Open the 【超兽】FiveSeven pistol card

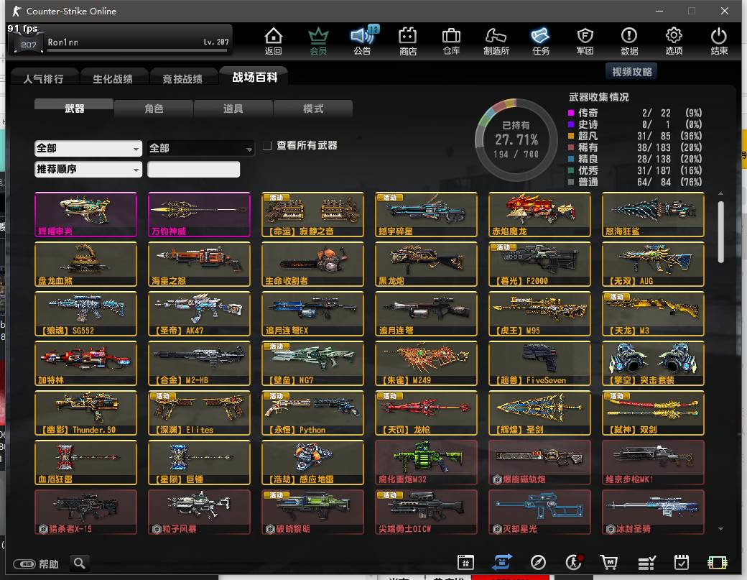539,363
